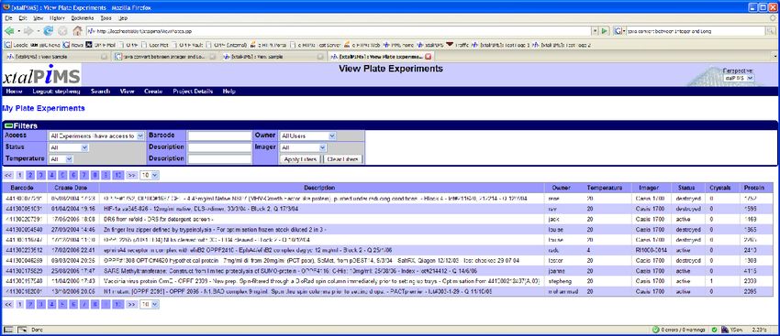Click into the Barcode filter field

[x=220, y=135]
